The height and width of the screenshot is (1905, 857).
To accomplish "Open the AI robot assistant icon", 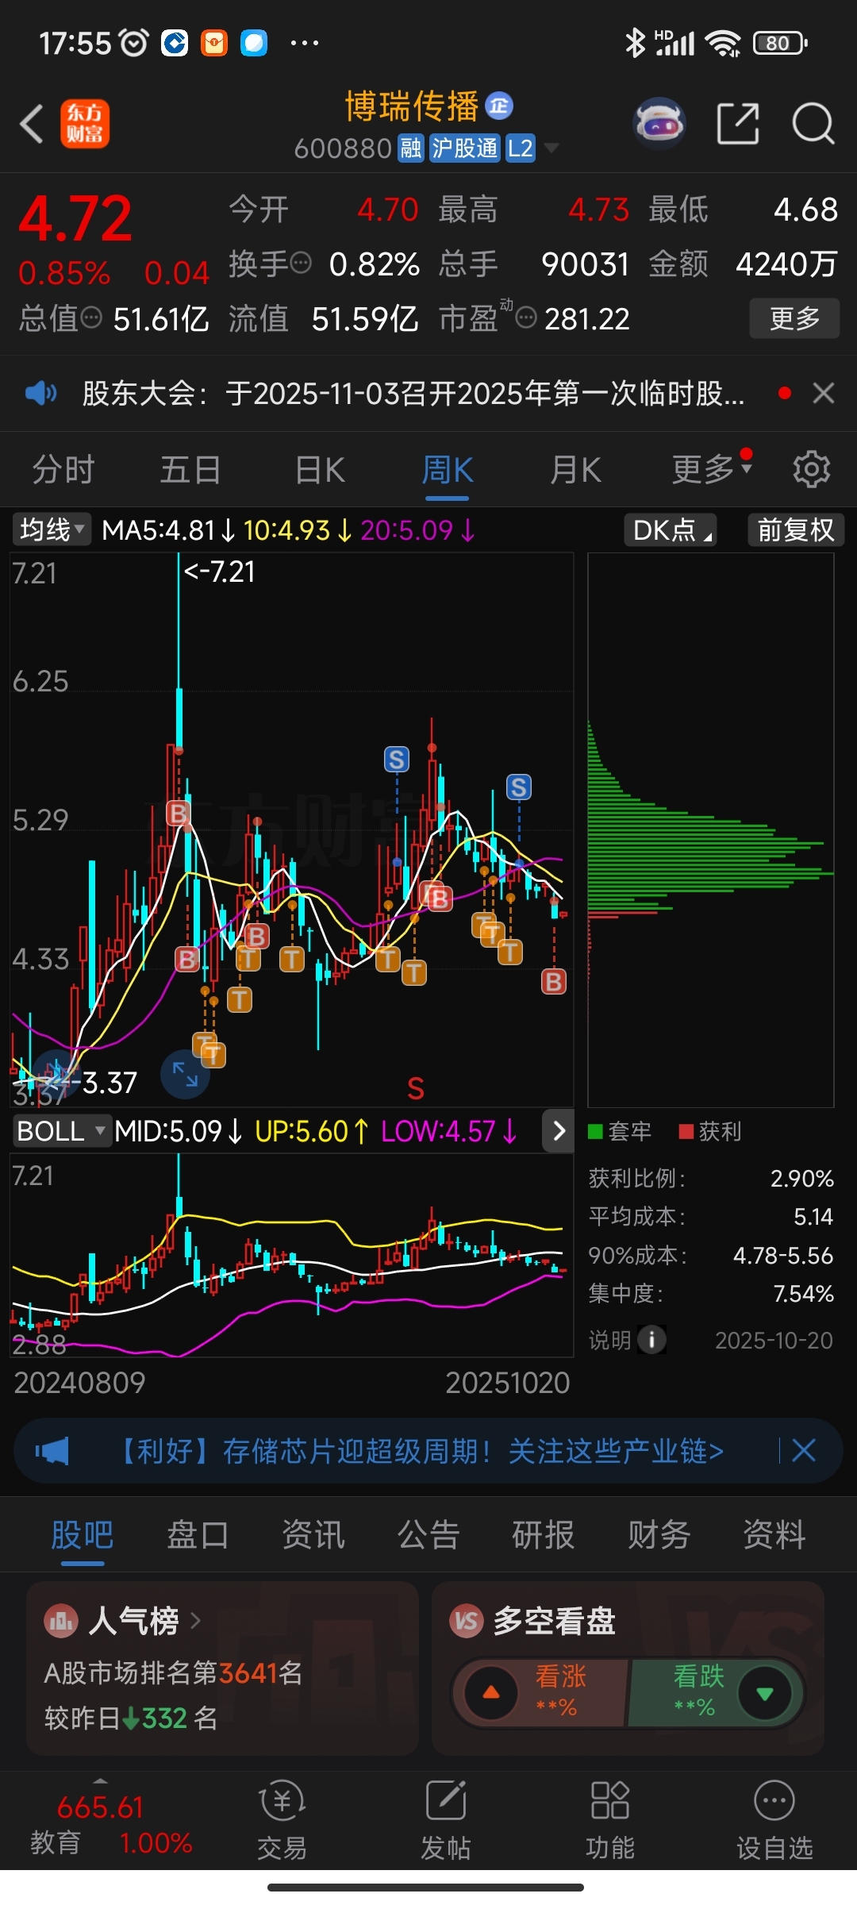I will pyautogui.click(x=659, y=124).
